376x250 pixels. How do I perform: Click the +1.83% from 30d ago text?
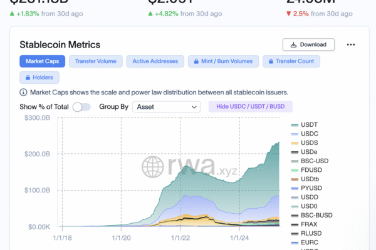(46, 14)
